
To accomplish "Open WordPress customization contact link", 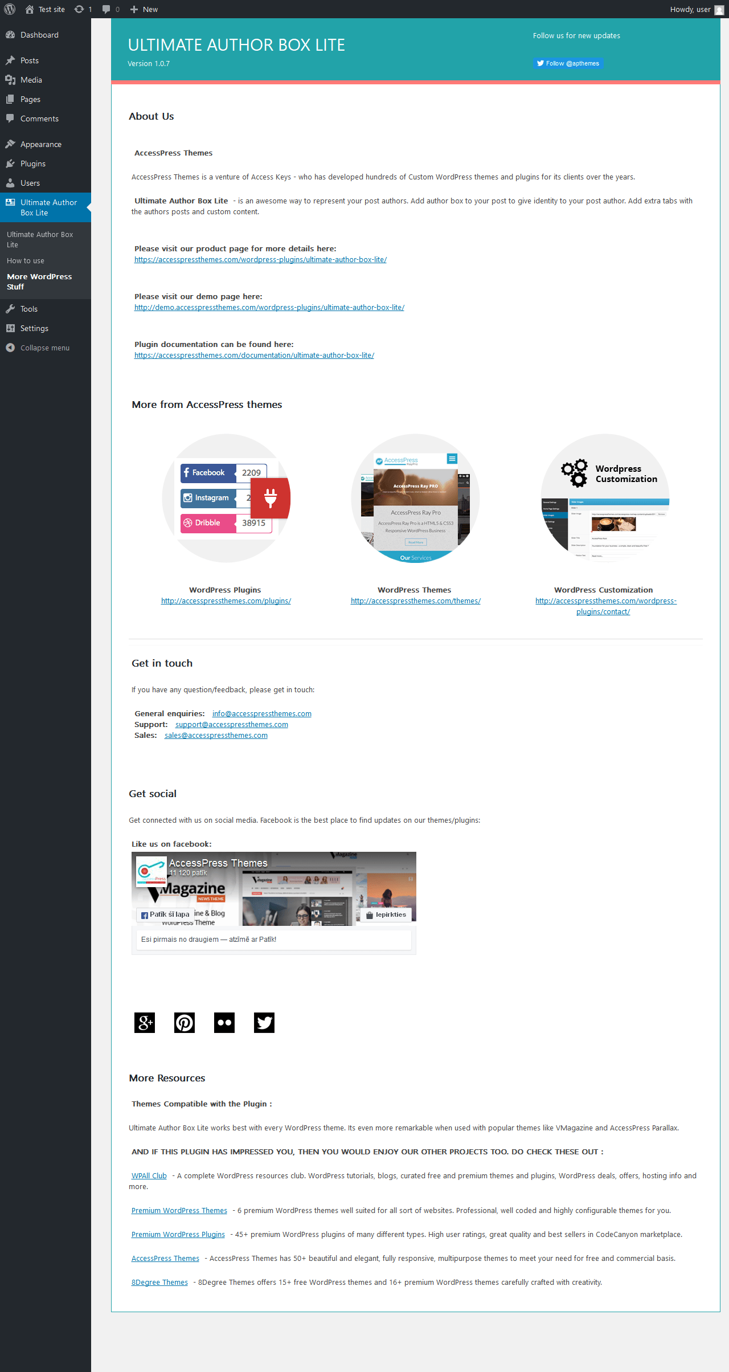I will 605,606.
